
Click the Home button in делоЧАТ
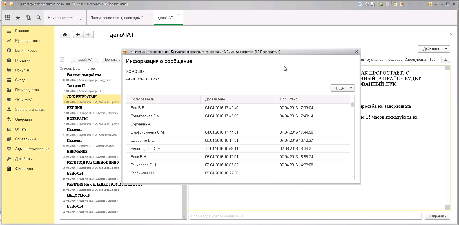tap(65, 34)
